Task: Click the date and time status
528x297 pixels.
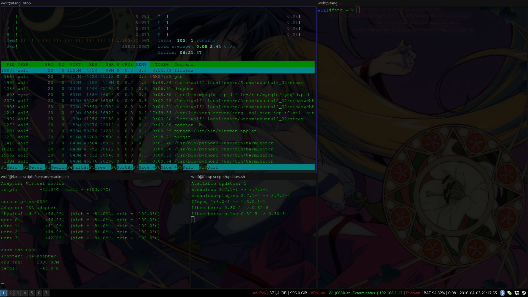Action: [x=478, y=293]
